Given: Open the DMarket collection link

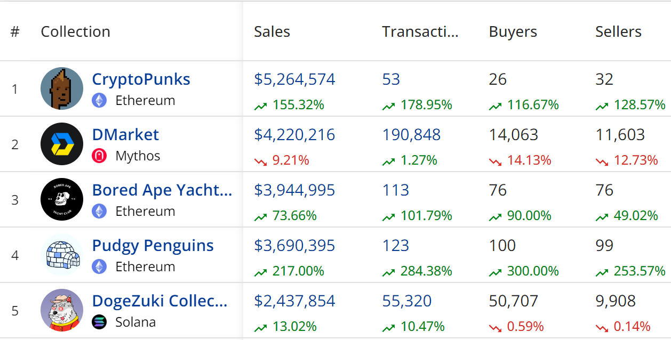Looking at the screenshot, I should click(125, 134).
